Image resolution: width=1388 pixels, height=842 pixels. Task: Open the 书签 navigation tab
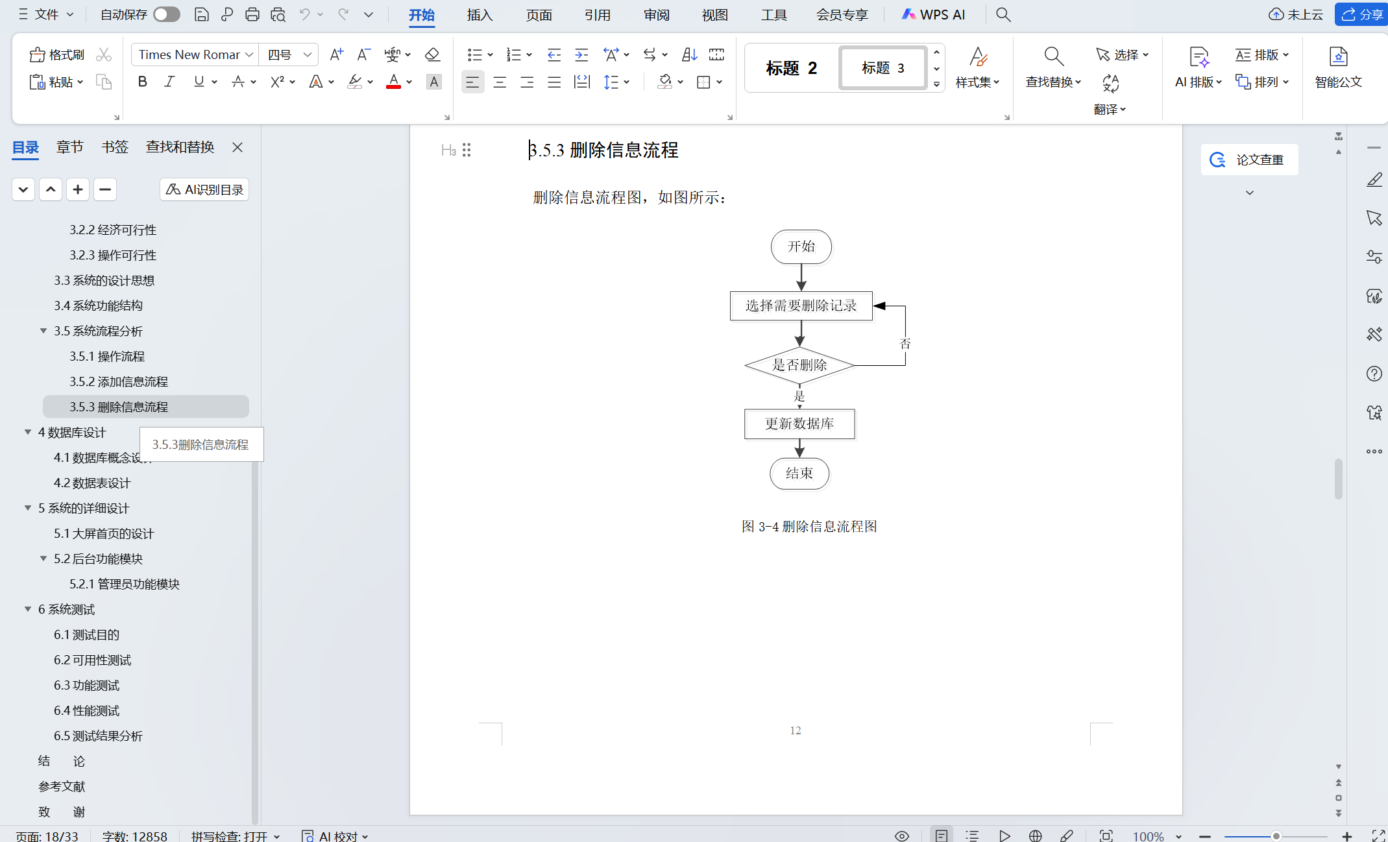coord(115,147)
